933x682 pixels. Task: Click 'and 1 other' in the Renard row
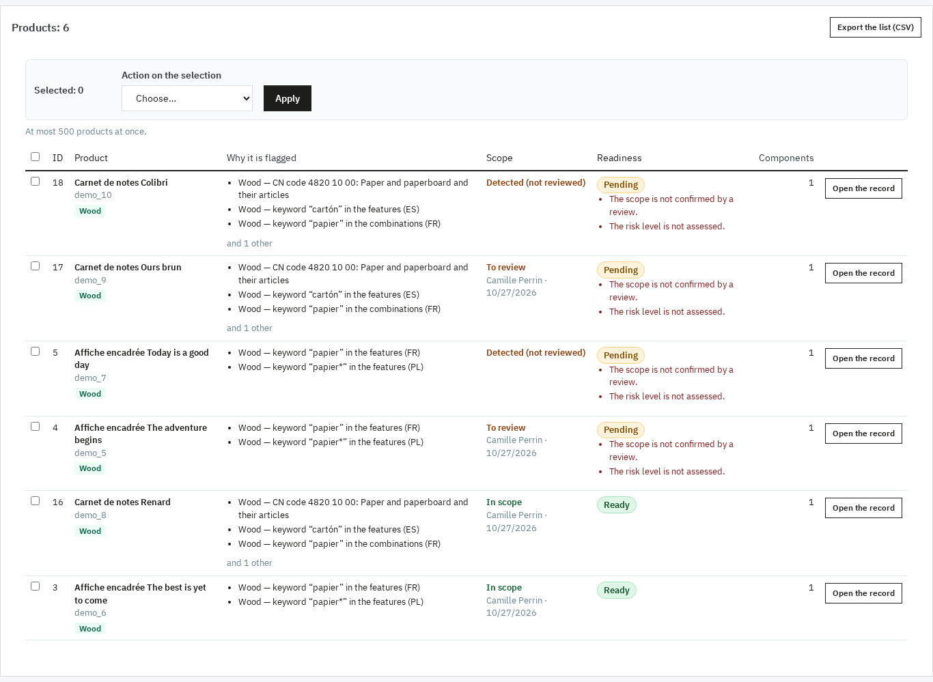[249, 563]
